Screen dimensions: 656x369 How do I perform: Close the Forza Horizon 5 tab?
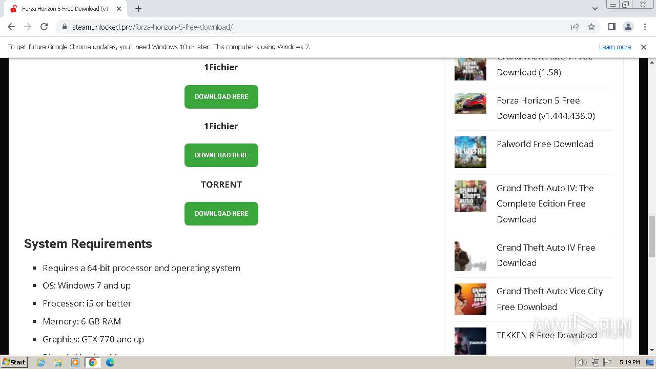click(118, 9)
